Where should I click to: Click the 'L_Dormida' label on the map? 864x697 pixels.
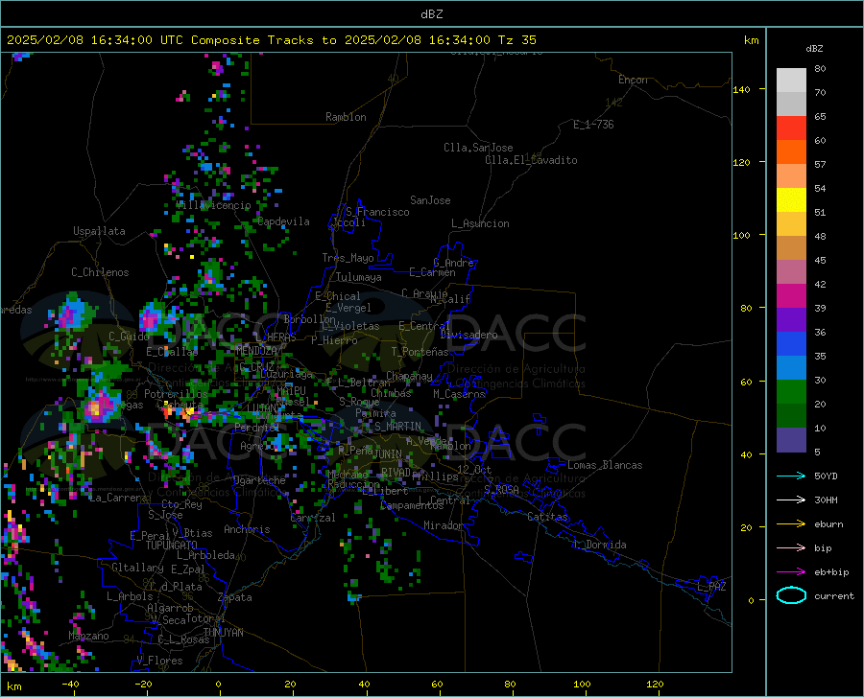coord(599,545)
